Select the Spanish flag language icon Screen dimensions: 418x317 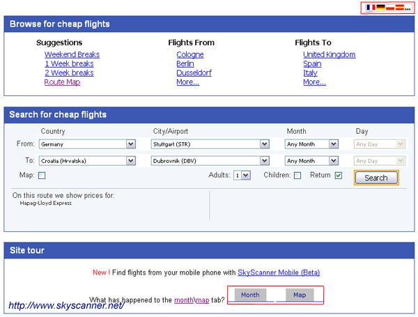pos(400,8)
